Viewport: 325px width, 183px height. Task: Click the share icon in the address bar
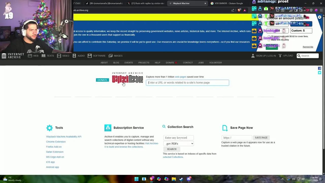(233, 10)
